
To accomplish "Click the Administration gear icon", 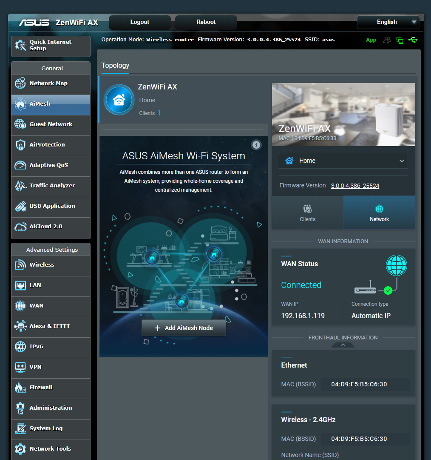I will point(20,408).
